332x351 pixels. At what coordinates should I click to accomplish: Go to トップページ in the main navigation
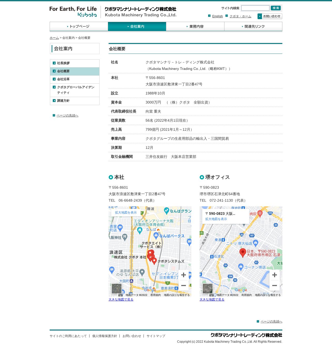pyautogui.click(x=79, y=26)
